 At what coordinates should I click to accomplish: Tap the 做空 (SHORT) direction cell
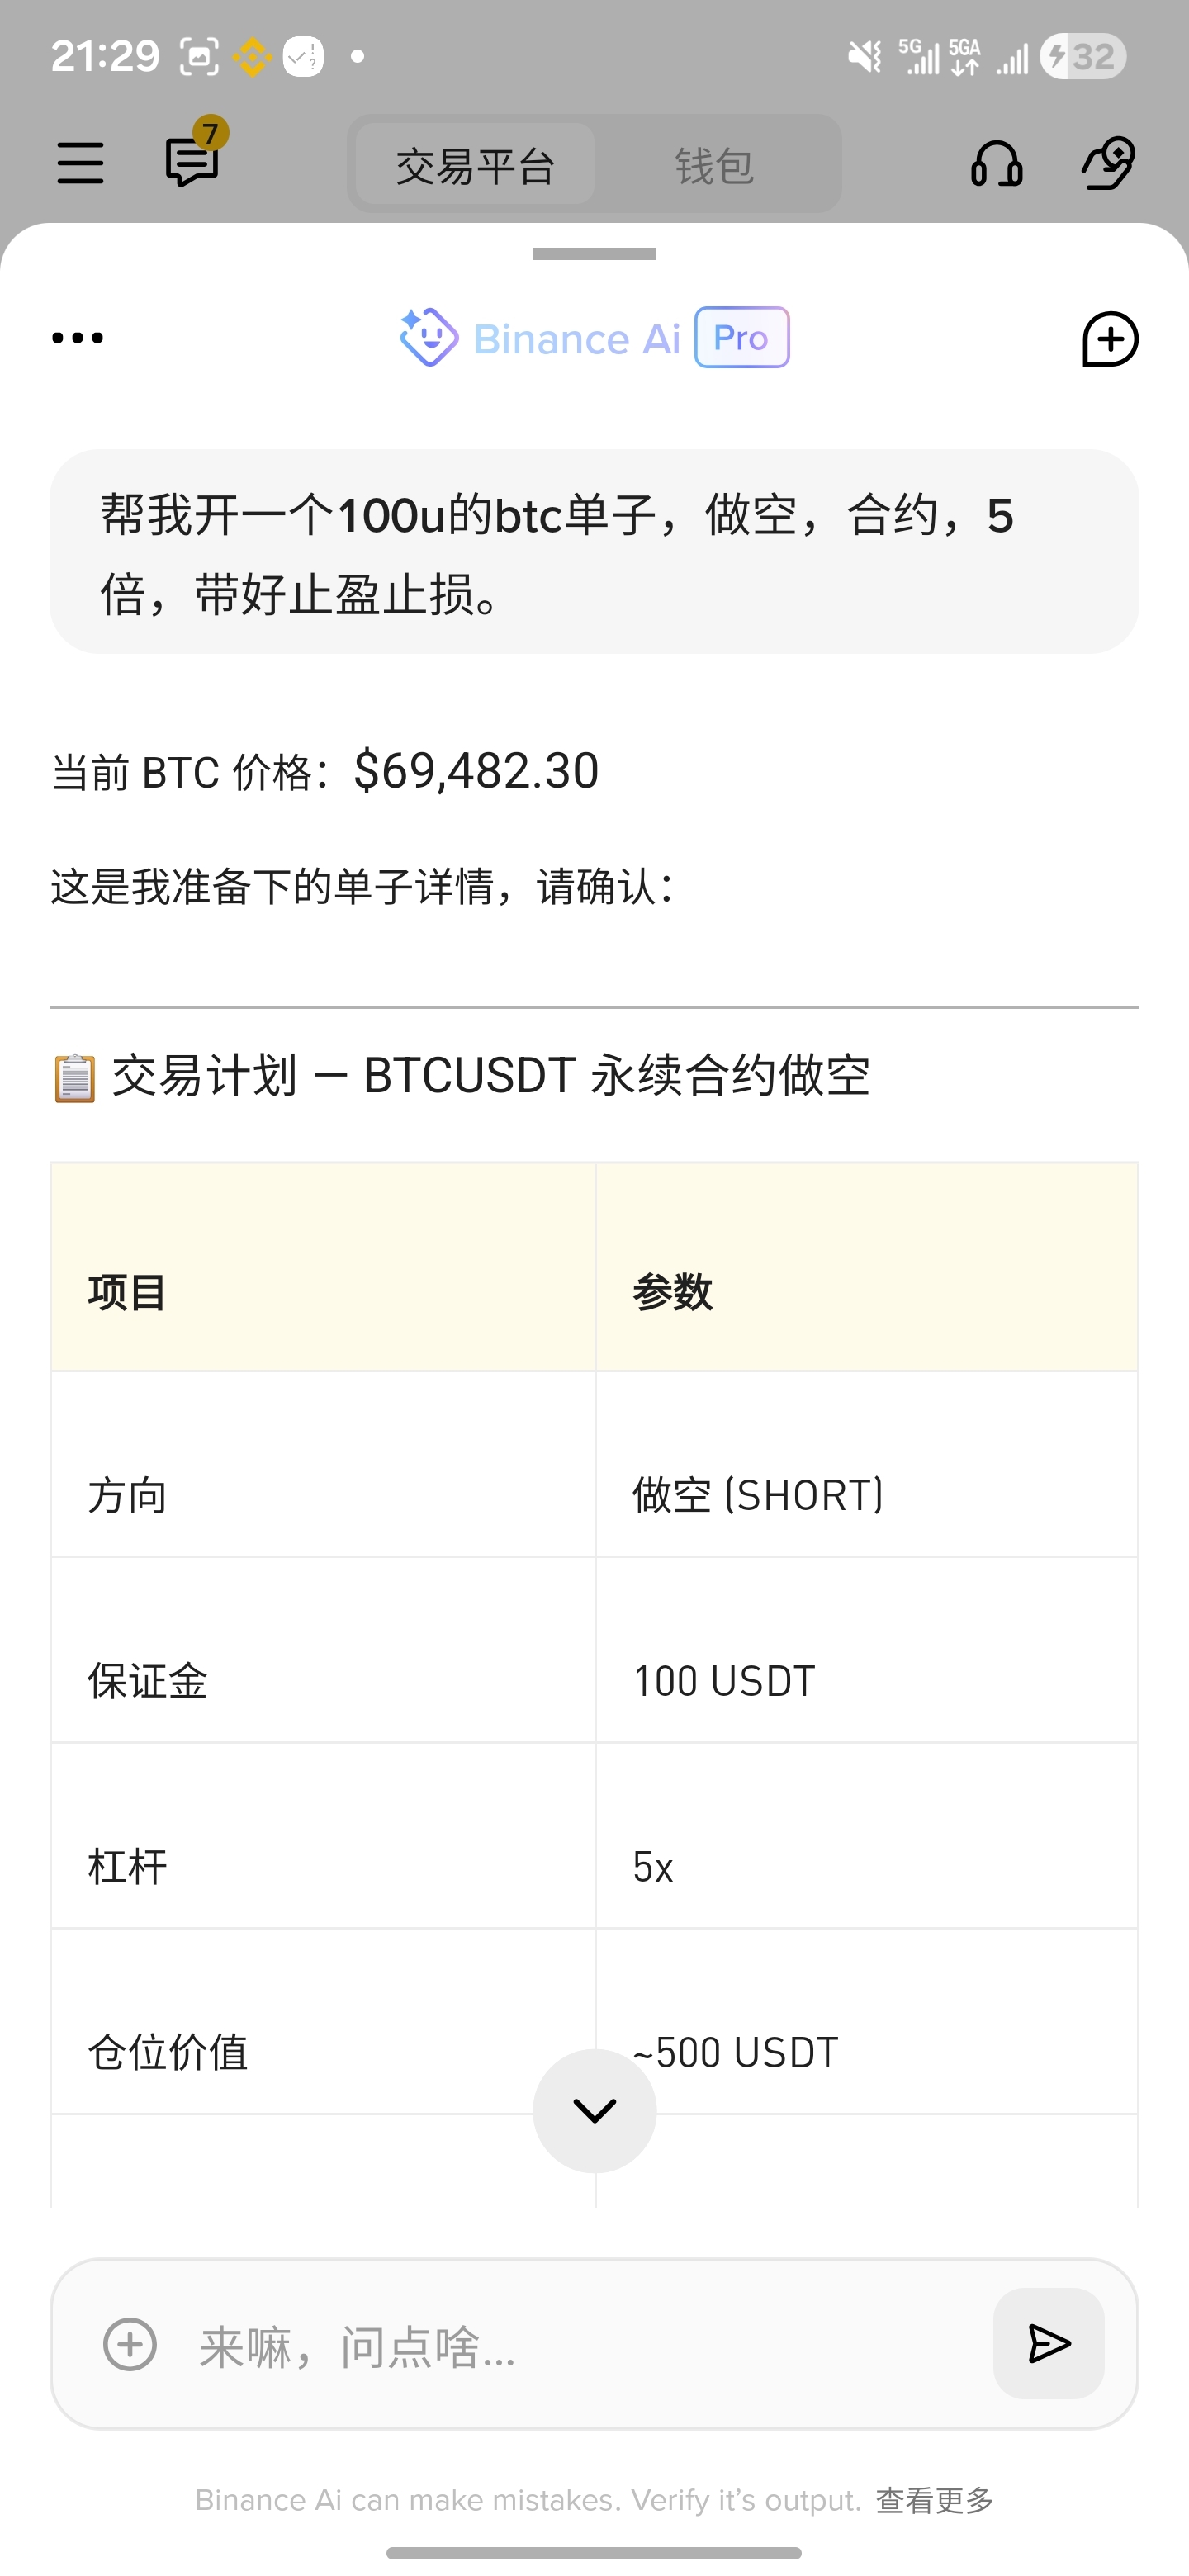[x=866, y=1495]
